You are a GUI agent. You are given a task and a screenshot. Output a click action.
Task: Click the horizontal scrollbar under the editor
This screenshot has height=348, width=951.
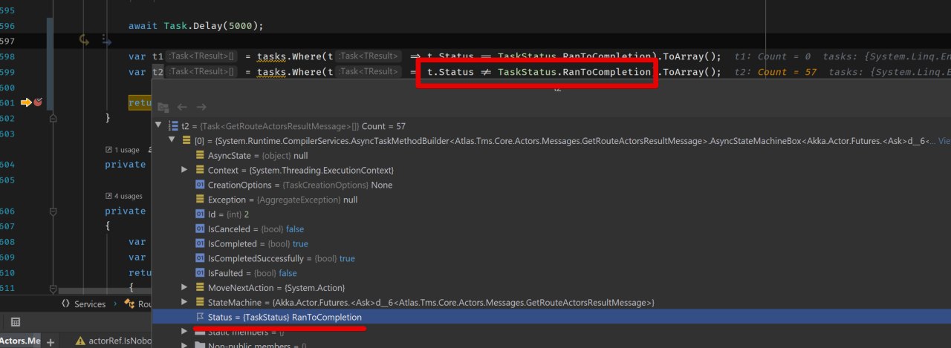tap(105, 292)
